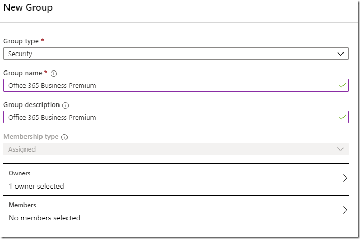Open the Group type dropdown

tap(176, 54)
